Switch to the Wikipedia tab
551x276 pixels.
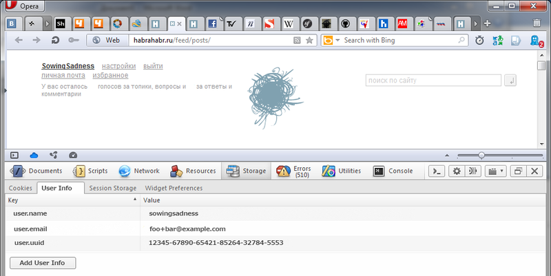coord(289,23)
